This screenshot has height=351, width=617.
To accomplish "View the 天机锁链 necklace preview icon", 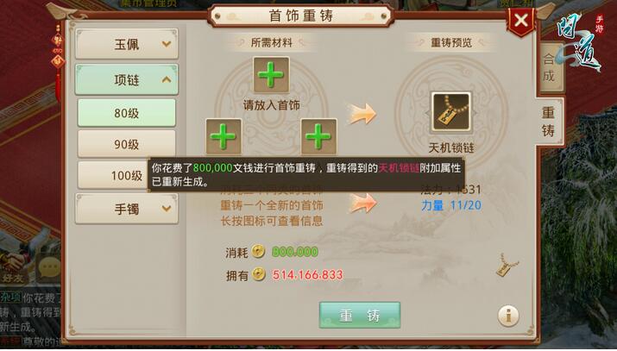I will (x=451, y=112).
